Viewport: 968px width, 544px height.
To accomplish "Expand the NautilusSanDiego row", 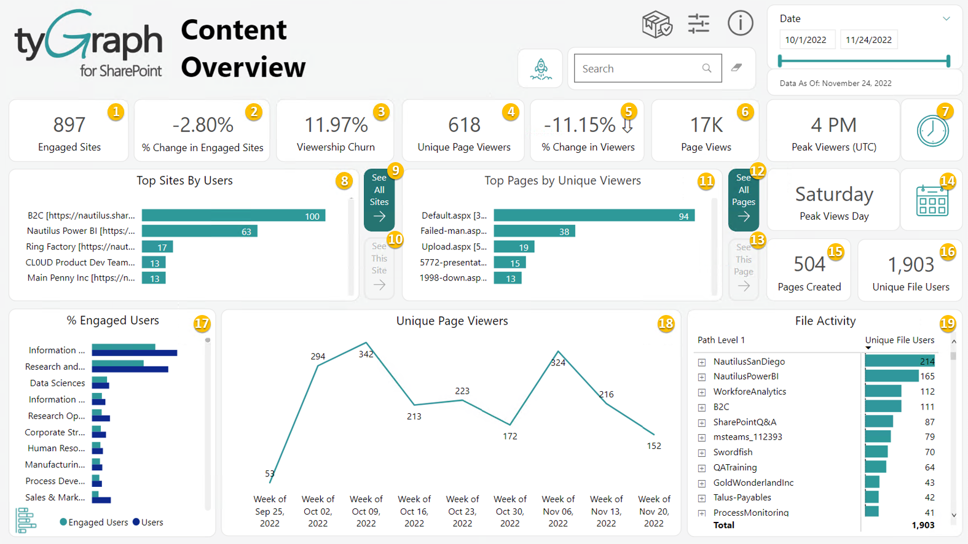I will [x=702, y=362].
